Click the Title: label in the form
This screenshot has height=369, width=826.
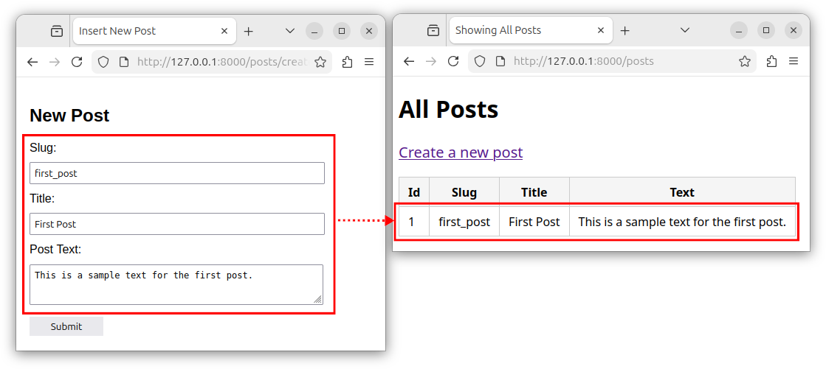42,199
